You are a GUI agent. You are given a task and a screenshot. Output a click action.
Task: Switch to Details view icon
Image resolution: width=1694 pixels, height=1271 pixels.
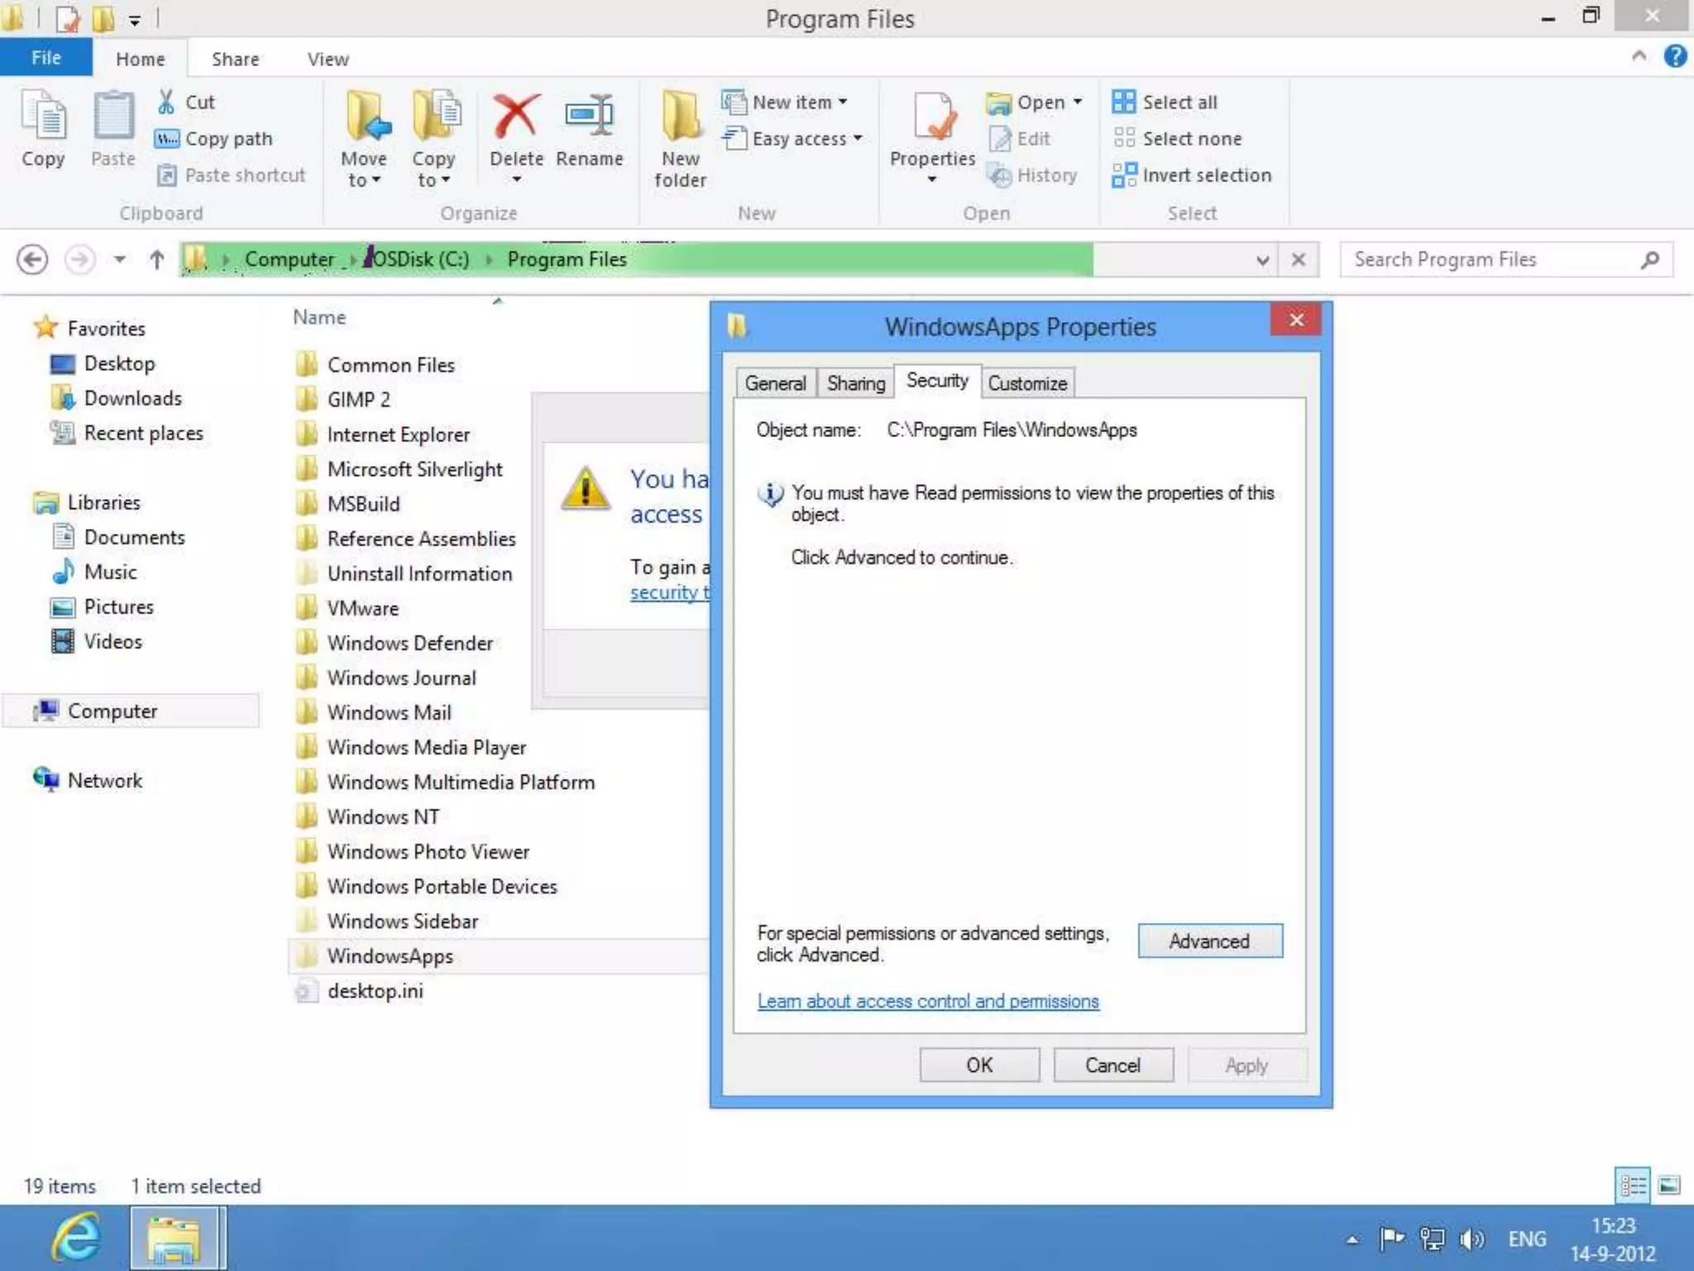(x=1633, y=1186)
